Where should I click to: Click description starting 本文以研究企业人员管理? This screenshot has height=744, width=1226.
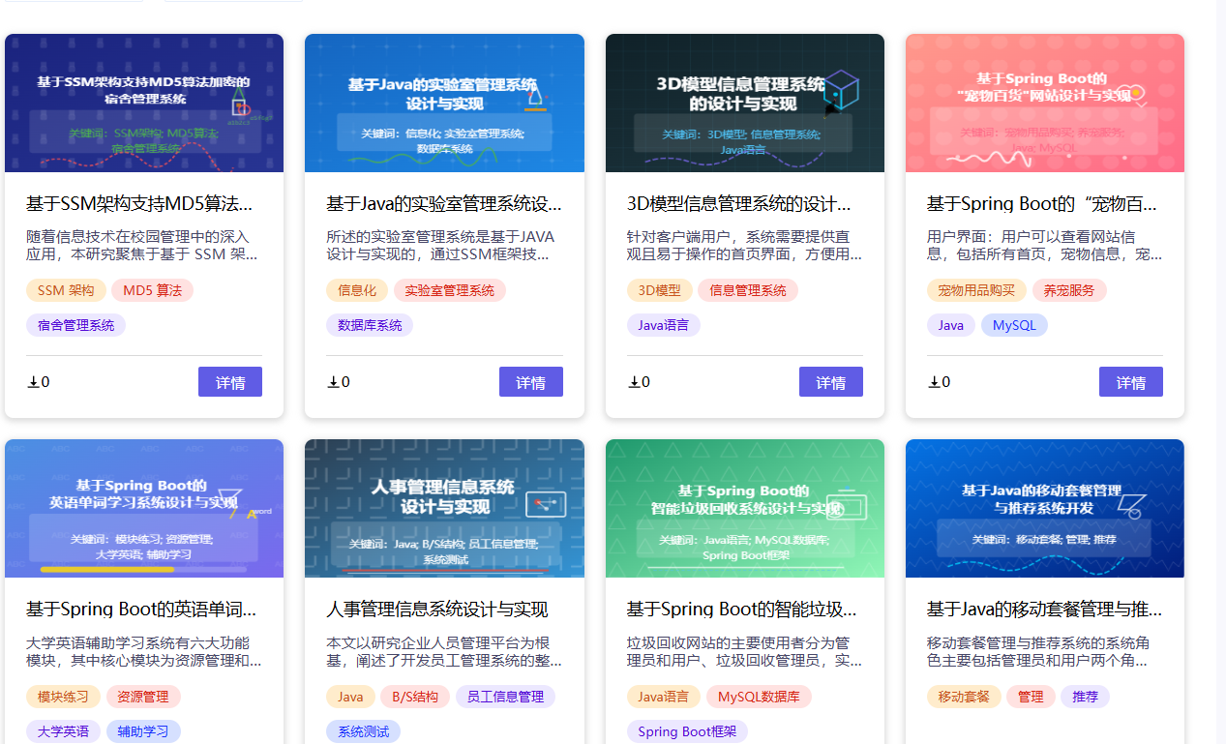[x=444, y=652]
